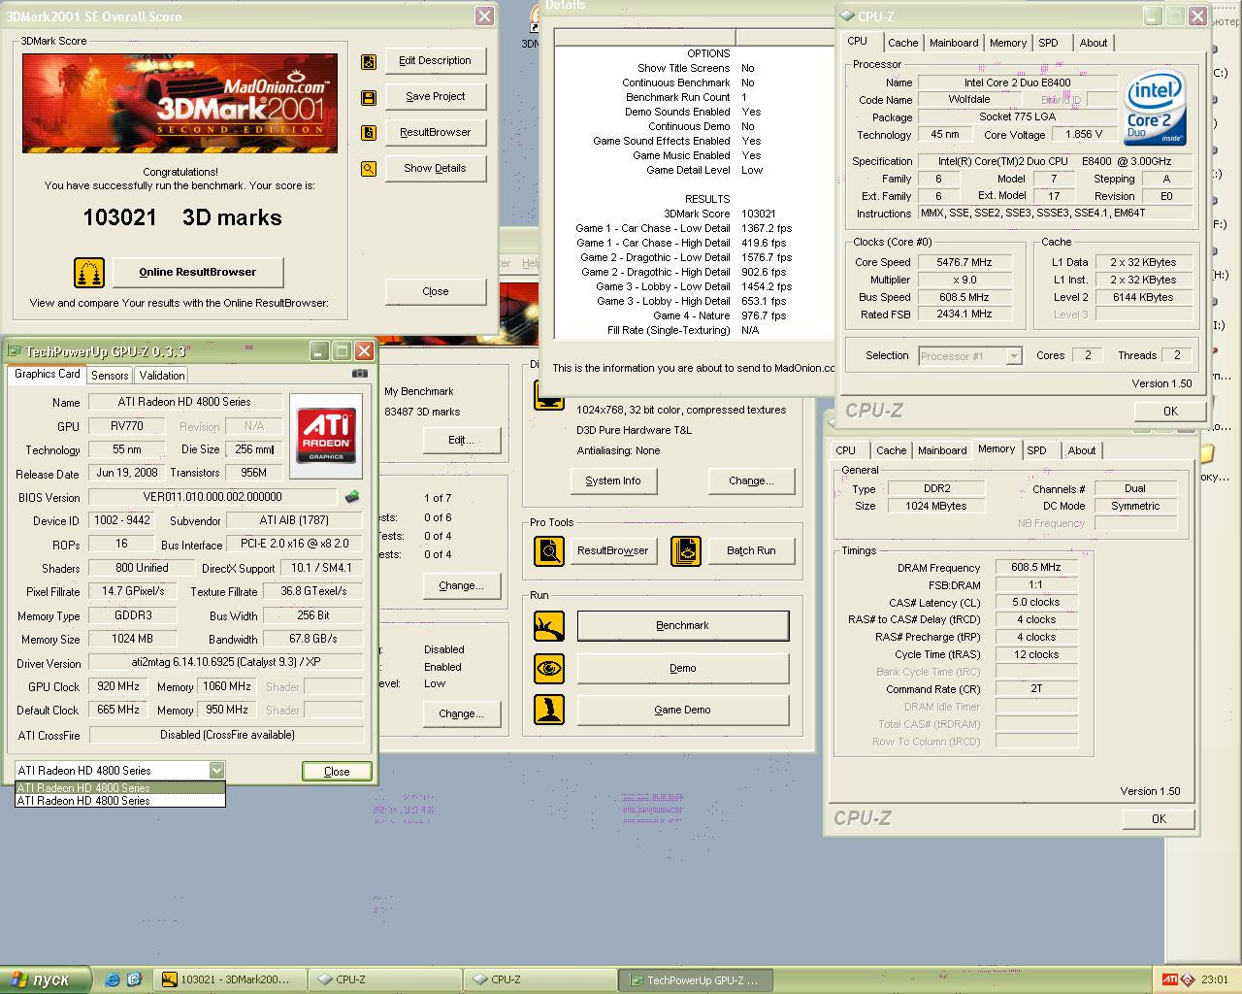Open About tab in upper CPU-Z window
This screenshot has width=1242, height=994.
click(1094, 43)
